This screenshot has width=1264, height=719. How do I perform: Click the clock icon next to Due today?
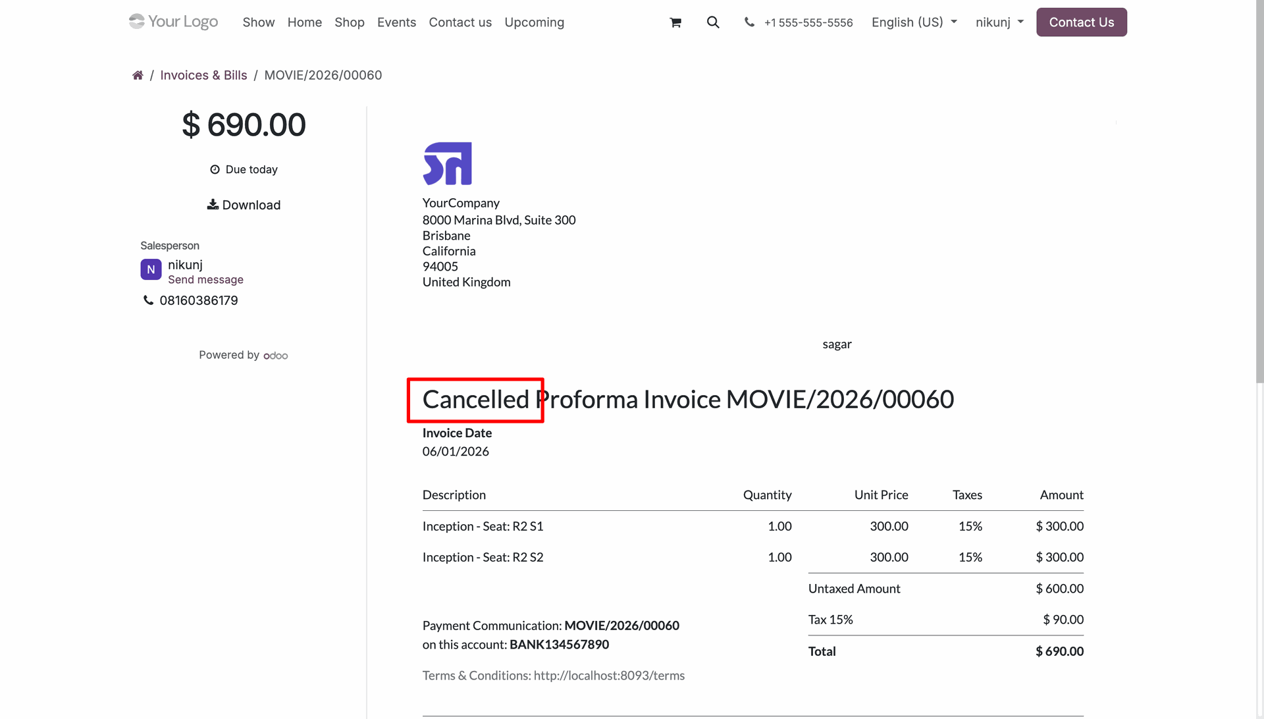point(215,169)
